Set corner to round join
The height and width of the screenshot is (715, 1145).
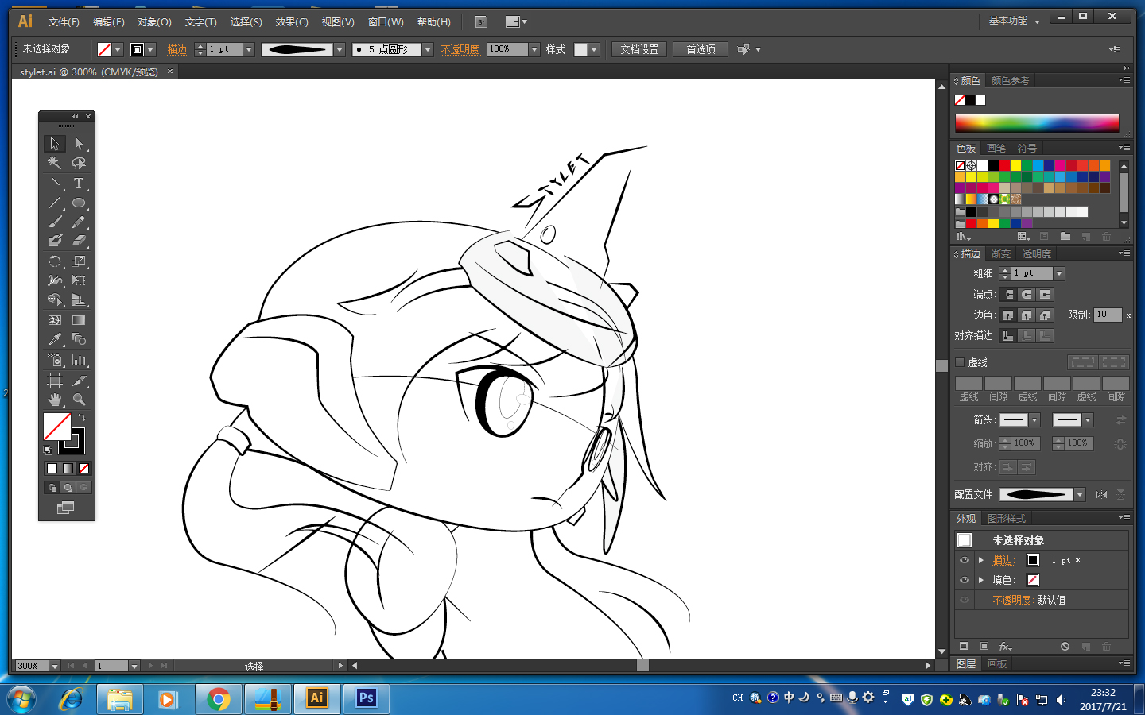[x=1027, y=315]
